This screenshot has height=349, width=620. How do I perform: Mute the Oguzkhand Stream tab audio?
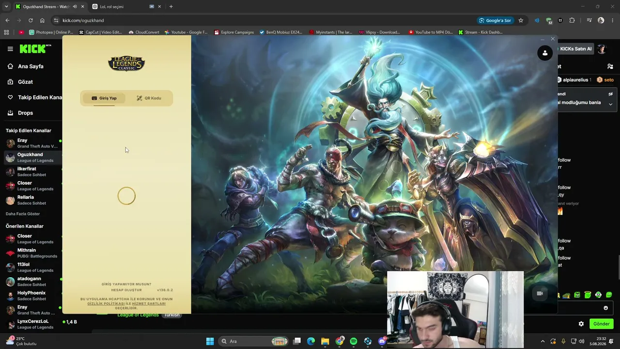[75, 7]
